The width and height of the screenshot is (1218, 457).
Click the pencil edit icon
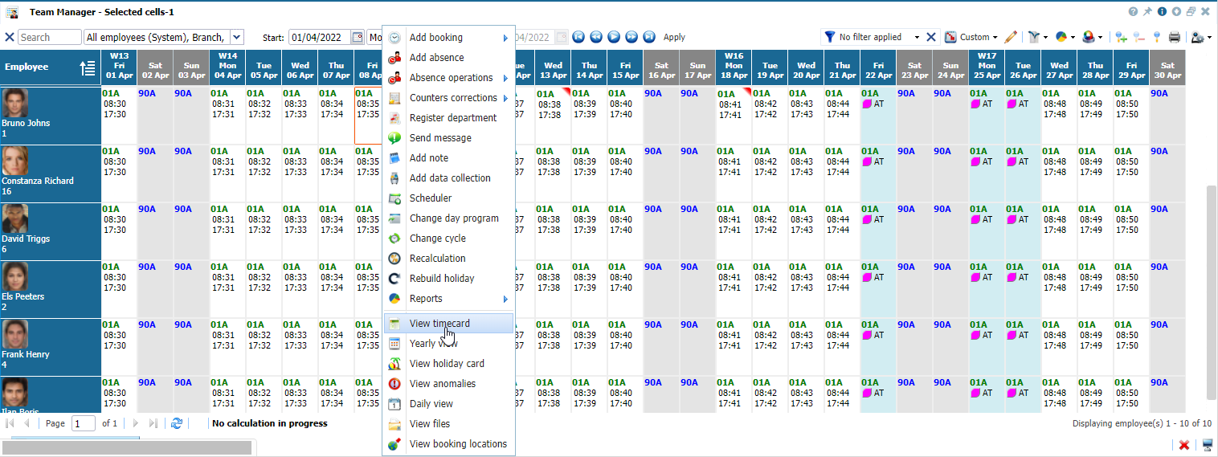pyautogui.click(x=1011, y=37)
